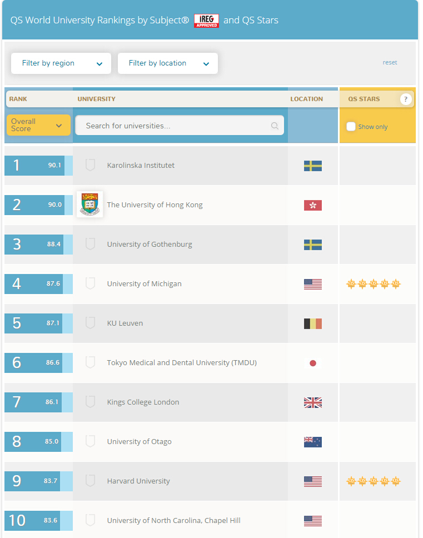Click the Location column header
This screenshot has width=423, height=538.
[x=306, y=99]
